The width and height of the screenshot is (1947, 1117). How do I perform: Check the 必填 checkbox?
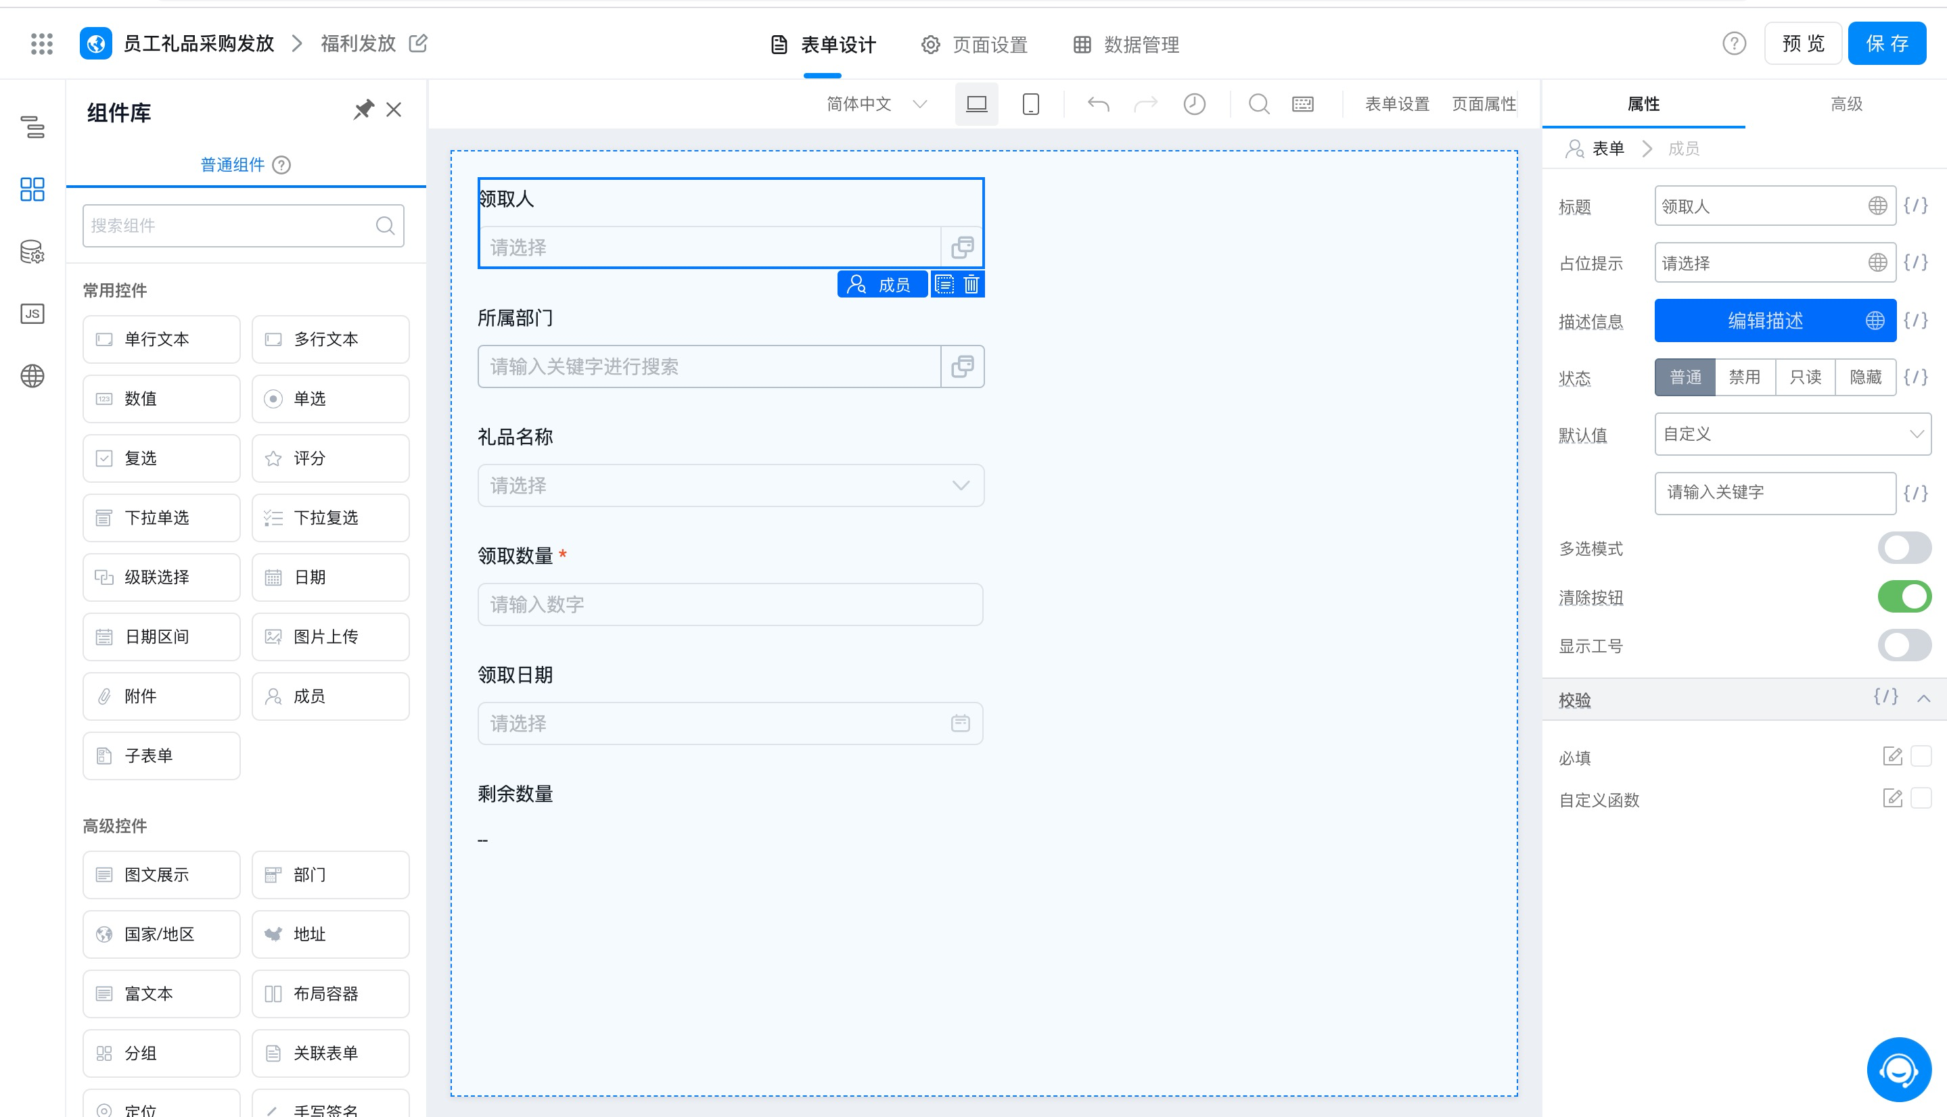(1921, 757)
